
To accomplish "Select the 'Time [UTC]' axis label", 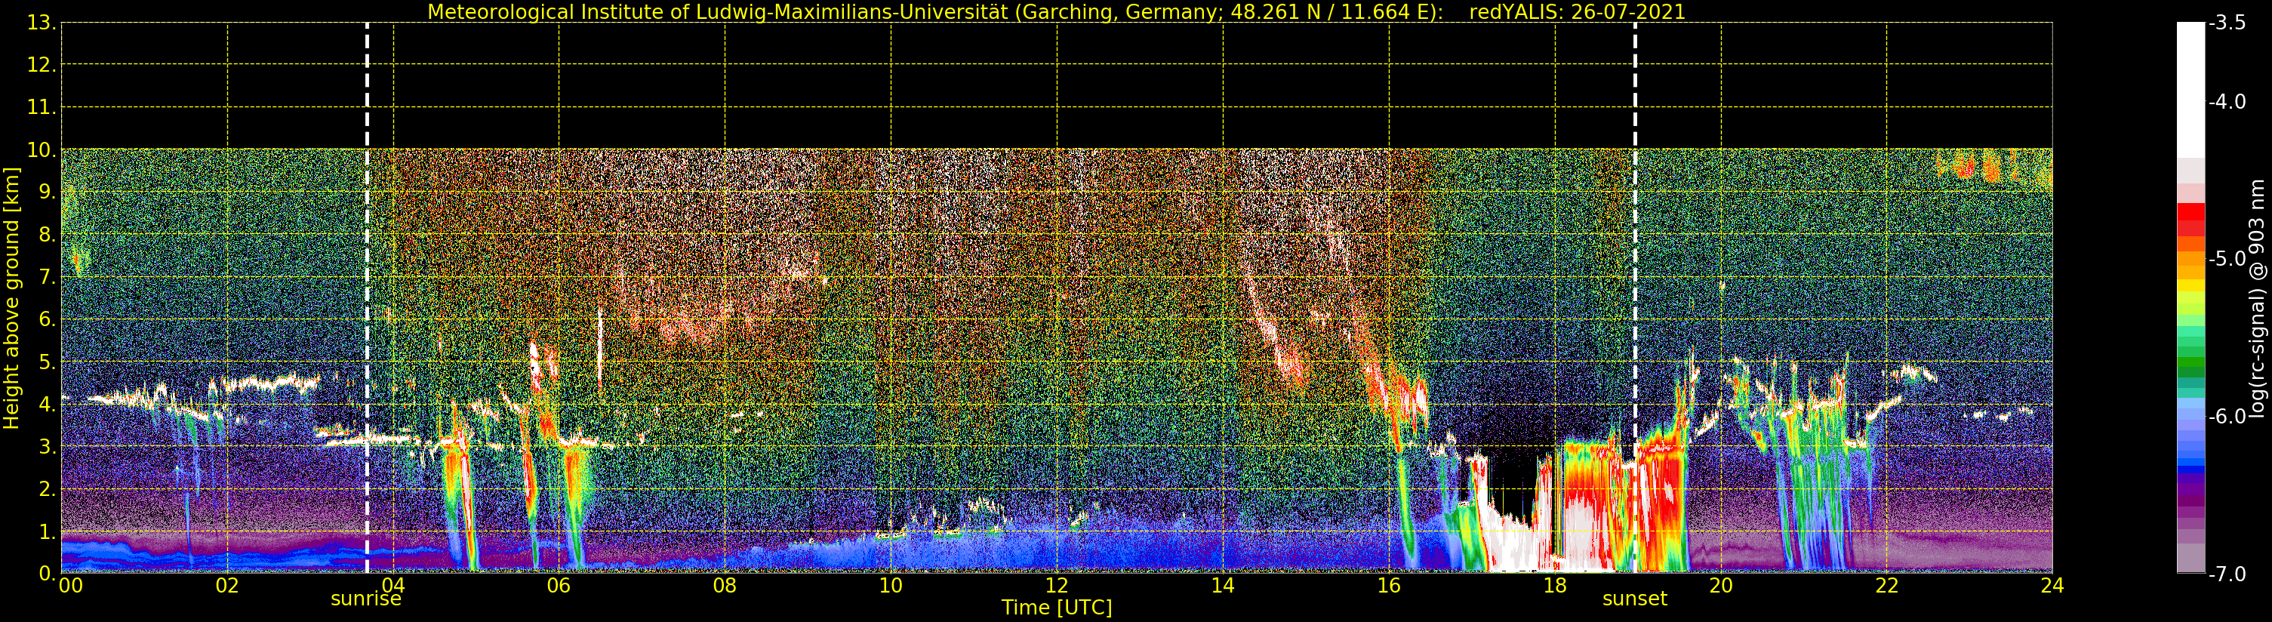I will pyautogui.click(x=1057, y=607).
